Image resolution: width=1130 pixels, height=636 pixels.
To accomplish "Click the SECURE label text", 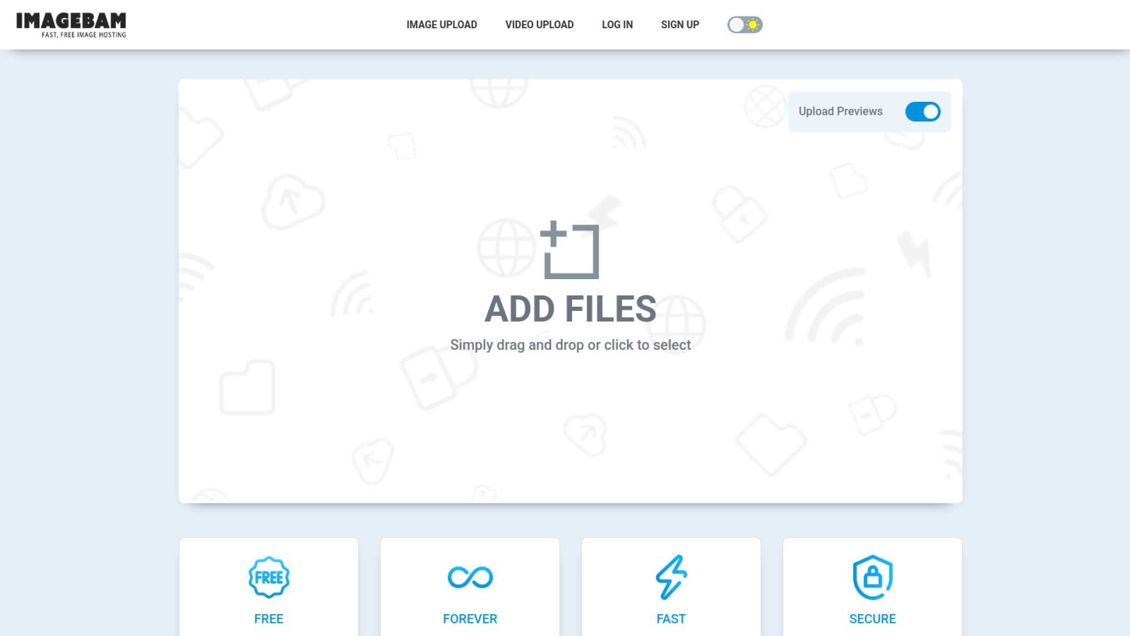I will [873, 619].
